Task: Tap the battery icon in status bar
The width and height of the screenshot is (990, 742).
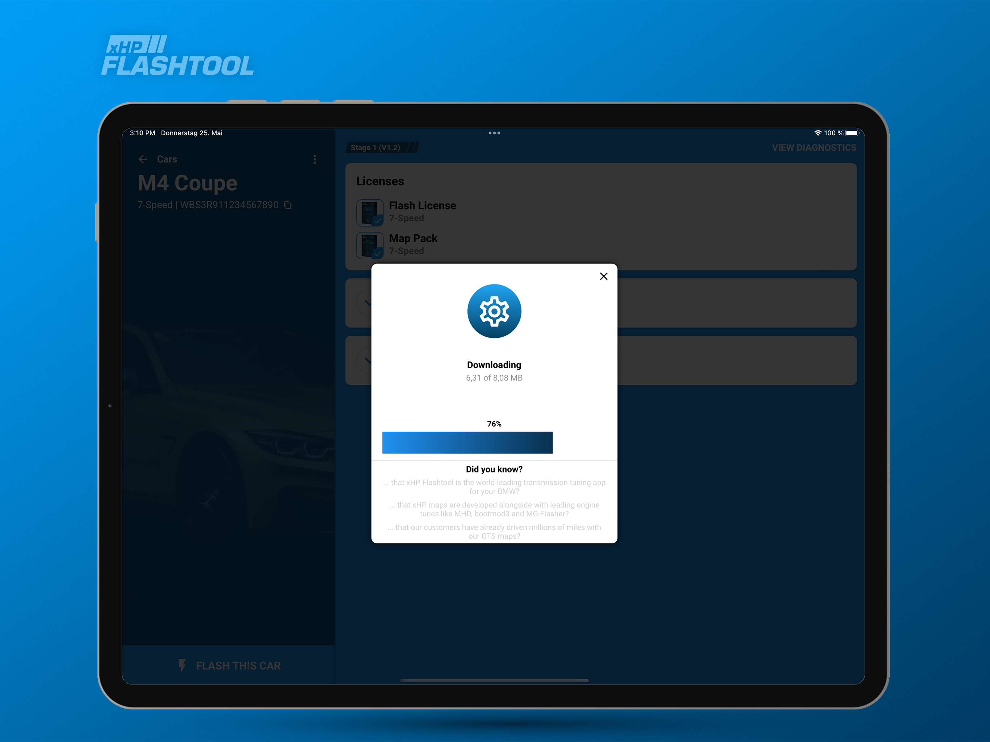Action: coord(852,133)
